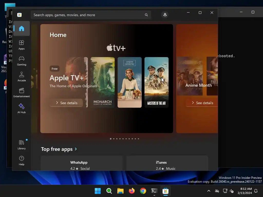The width and height of the screenshot is (263, 197).
Task: Click the muted volume tray icon
Action: (232, 191)
